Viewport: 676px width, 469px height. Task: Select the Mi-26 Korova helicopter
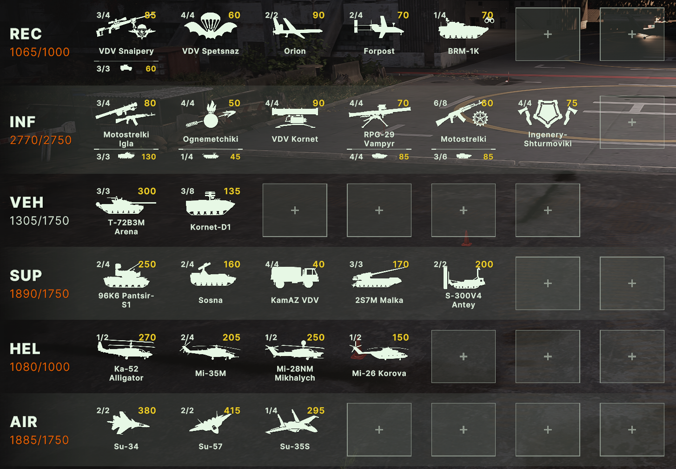pyautogui.click(x=379, y=357)
